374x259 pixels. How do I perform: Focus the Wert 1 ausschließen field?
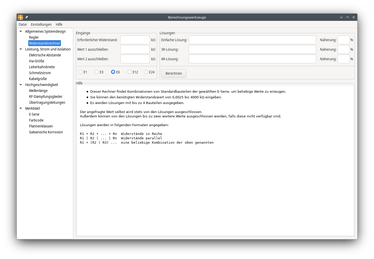pos(135,49)
